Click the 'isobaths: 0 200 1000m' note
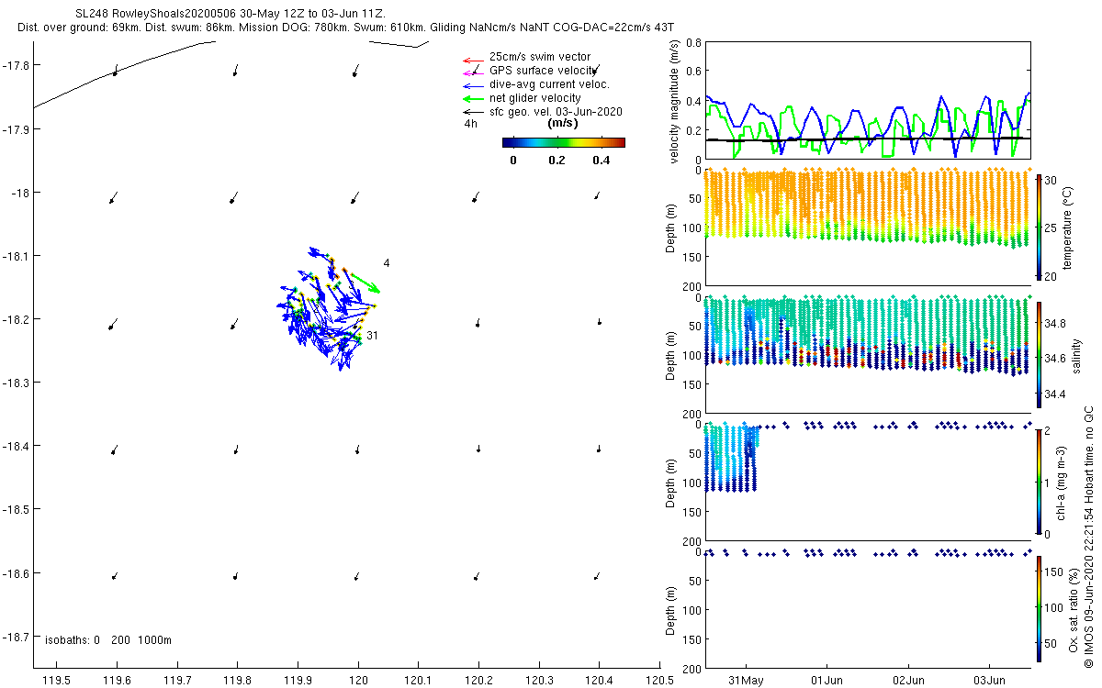The image size is (1102, 688). pos(107,640)
